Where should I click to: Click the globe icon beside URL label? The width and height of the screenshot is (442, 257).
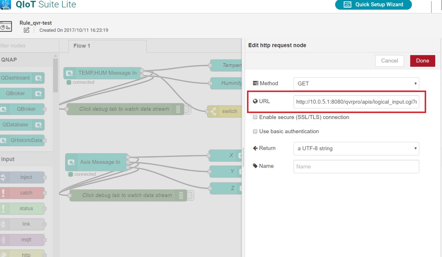pos(255,101)
